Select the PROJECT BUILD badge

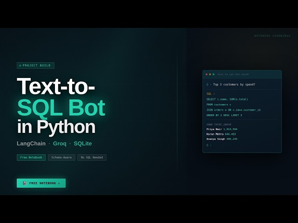(x=35, y=66)
